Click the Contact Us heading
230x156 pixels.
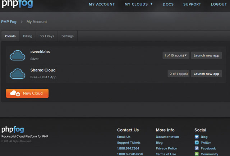128,130
